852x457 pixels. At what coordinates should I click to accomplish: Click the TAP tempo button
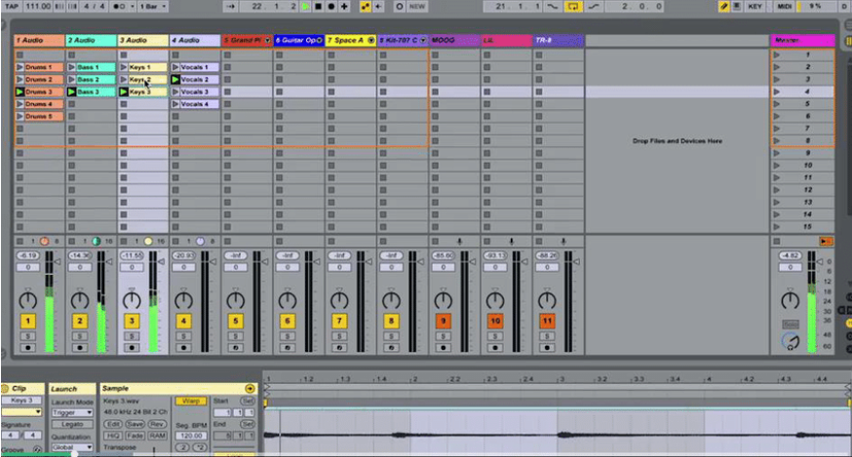(x=12, y=7)
